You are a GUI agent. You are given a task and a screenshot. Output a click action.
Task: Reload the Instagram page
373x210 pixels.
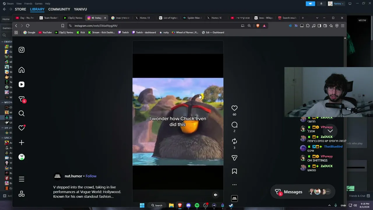(x=28, y=26)
